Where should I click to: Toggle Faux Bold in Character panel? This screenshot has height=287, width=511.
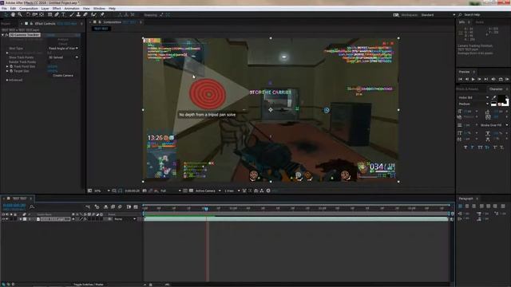point(465,147)
